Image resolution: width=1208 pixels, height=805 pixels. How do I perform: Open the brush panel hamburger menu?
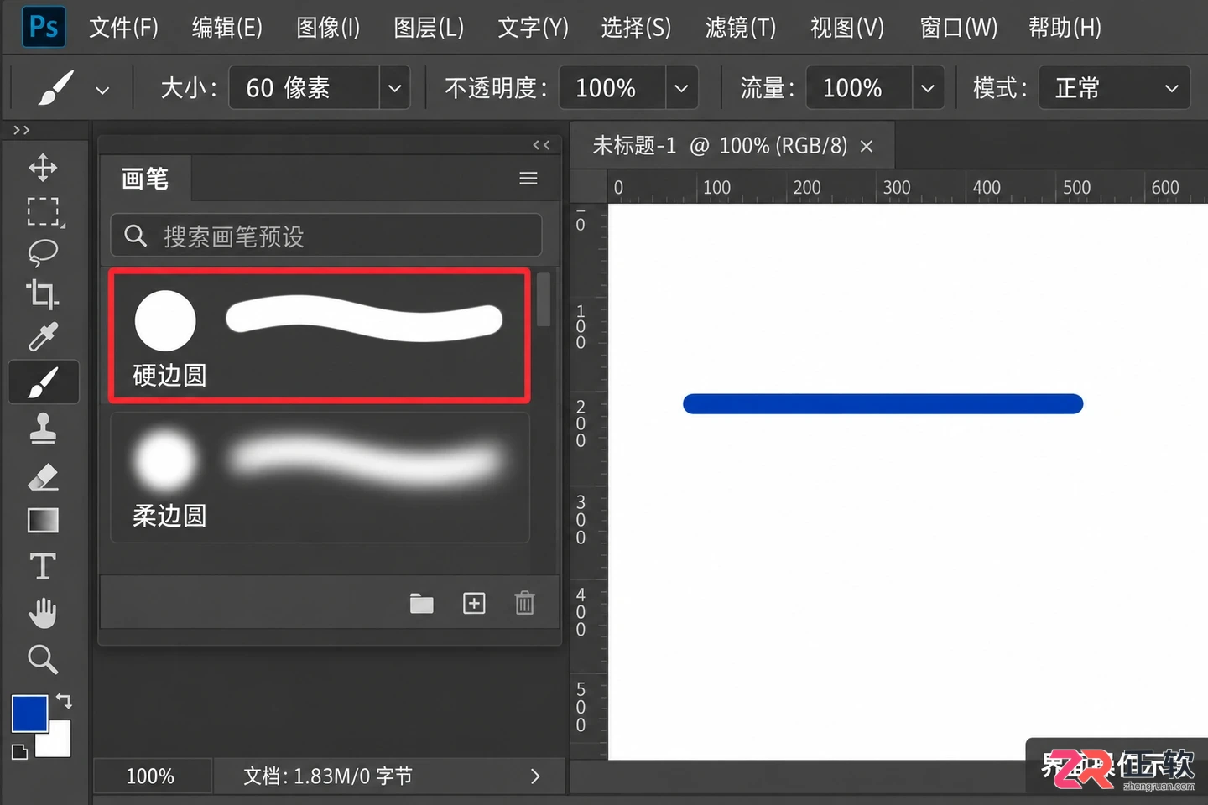528,179
